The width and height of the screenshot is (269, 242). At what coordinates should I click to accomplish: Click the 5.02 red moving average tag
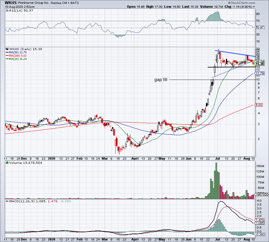(259, 105)
